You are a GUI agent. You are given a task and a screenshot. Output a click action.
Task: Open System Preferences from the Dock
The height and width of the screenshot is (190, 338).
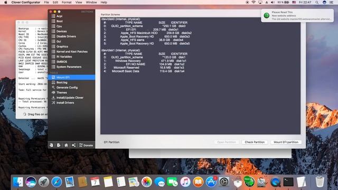[224, 182]
